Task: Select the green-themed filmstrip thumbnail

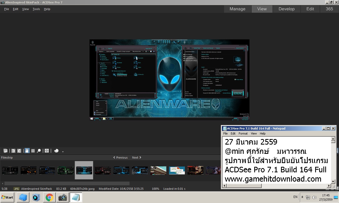Action: 66,170
